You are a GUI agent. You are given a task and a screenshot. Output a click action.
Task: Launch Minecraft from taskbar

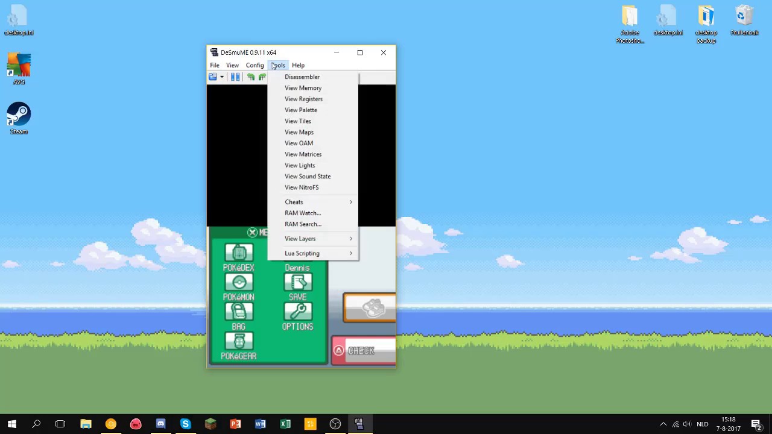210,424
